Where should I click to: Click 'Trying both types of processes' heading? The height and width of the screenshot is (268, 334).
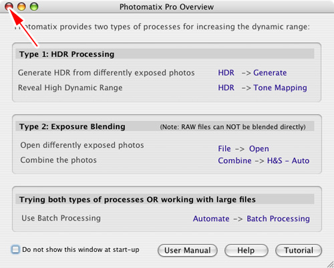[x=138, y=199]
